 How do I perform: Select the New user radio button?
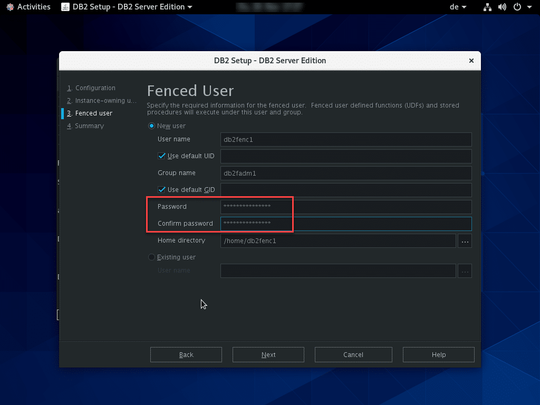[152, 126]
